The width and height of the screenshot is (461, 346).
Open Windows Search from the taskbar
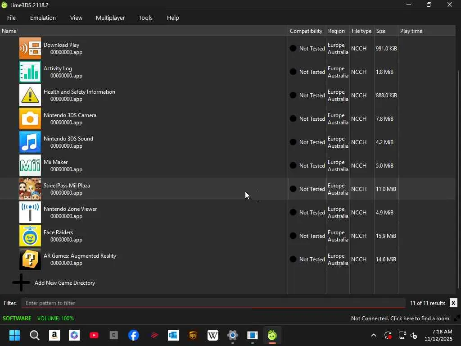click(x=34, y=335)
